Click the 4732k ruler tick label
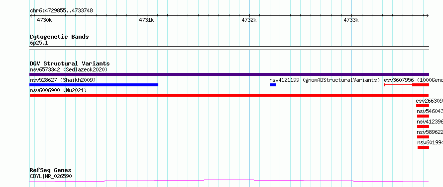This screenshot has width=443, height=187. coord(249,20)
